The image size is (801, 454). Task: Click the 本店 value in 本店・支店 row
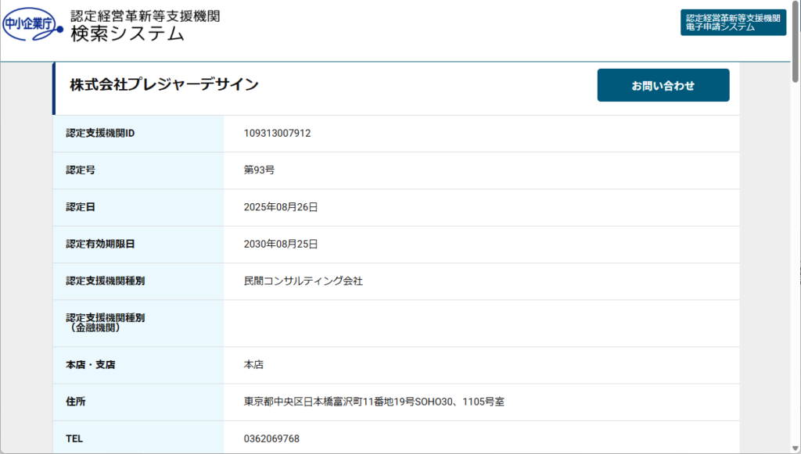pos(254,365)
